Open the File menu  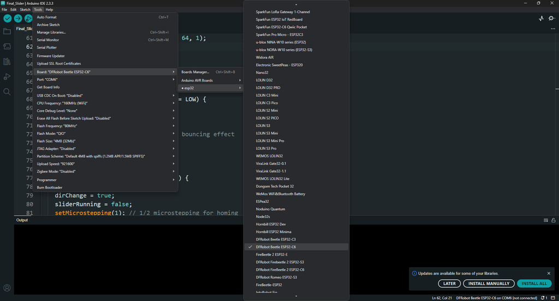[4, 10]
